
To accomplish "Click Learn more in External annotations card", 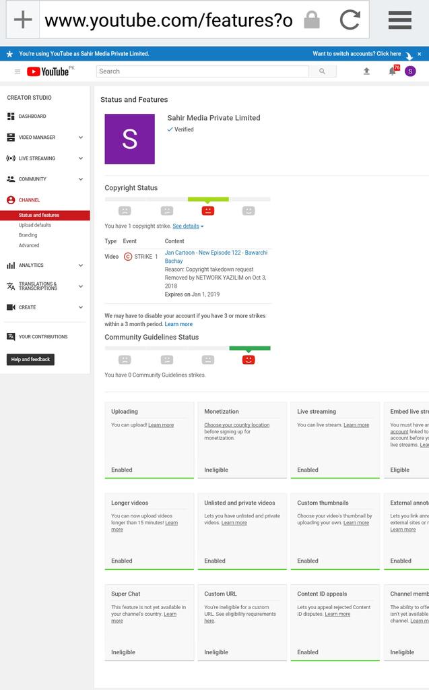I will click(x=403, y=530).
